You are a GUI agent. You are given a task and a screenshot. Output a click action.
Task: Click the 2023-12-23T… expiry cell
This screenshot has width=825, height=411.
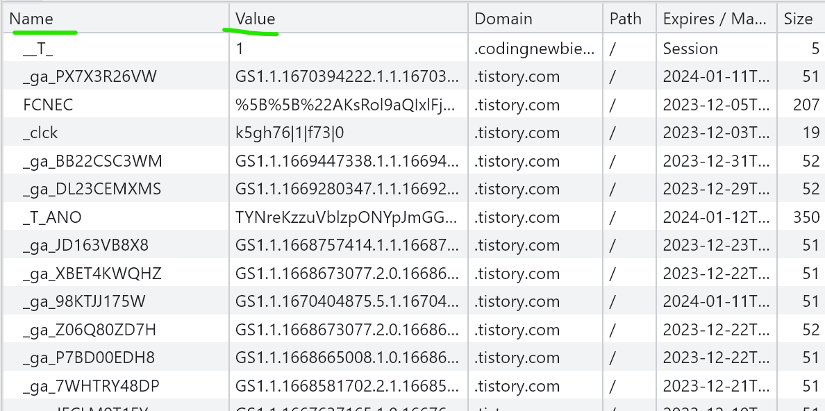click(x=716, y=245)
